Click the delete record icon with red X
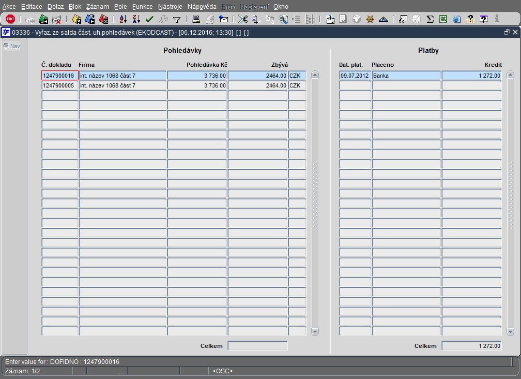The image size is (521, 379). tap(57, 20)
